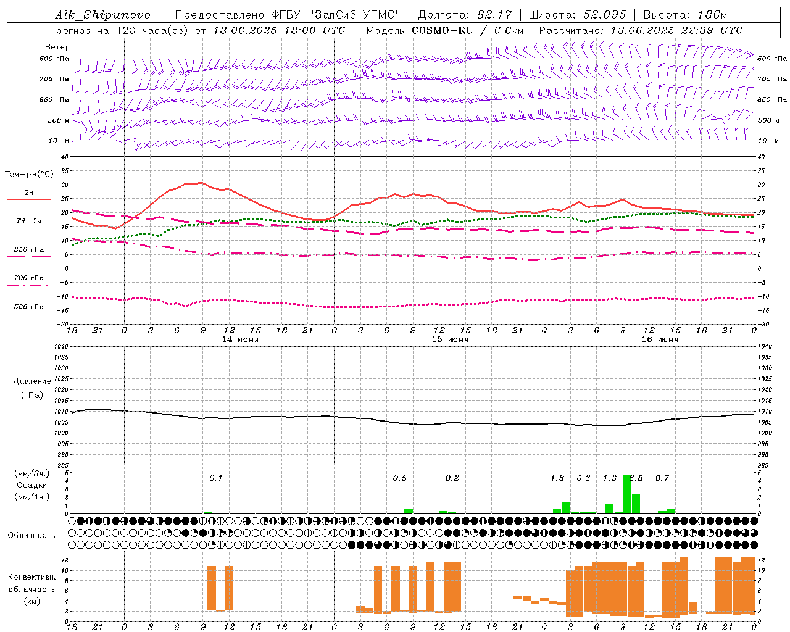The image size is (790, 632).
Task: Click the '15 июня' date label
Action: pos(450,339)
